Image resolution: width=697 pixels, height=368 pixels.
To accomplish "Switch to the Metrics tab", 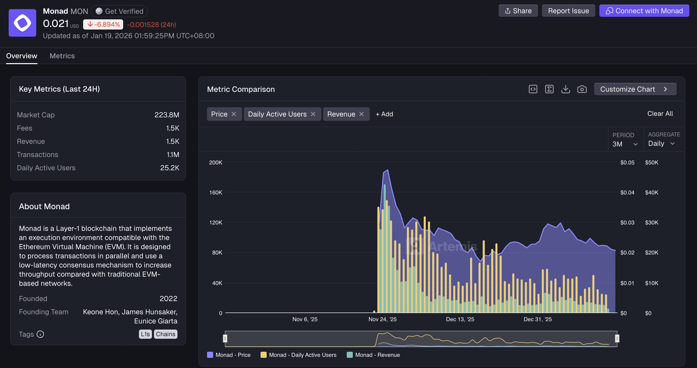I will click(x=62, y=56).
